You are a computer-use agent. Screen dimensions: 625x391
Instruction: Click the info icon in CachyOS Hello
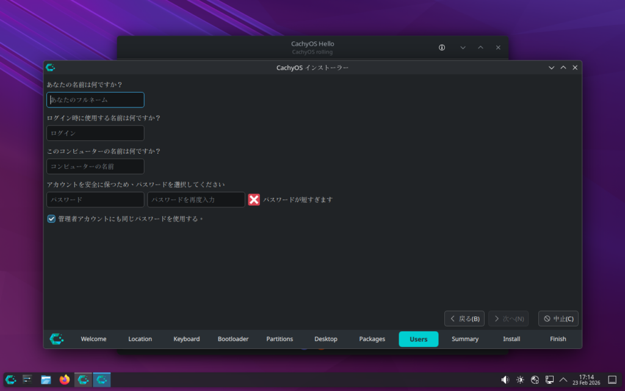(442, 48)
